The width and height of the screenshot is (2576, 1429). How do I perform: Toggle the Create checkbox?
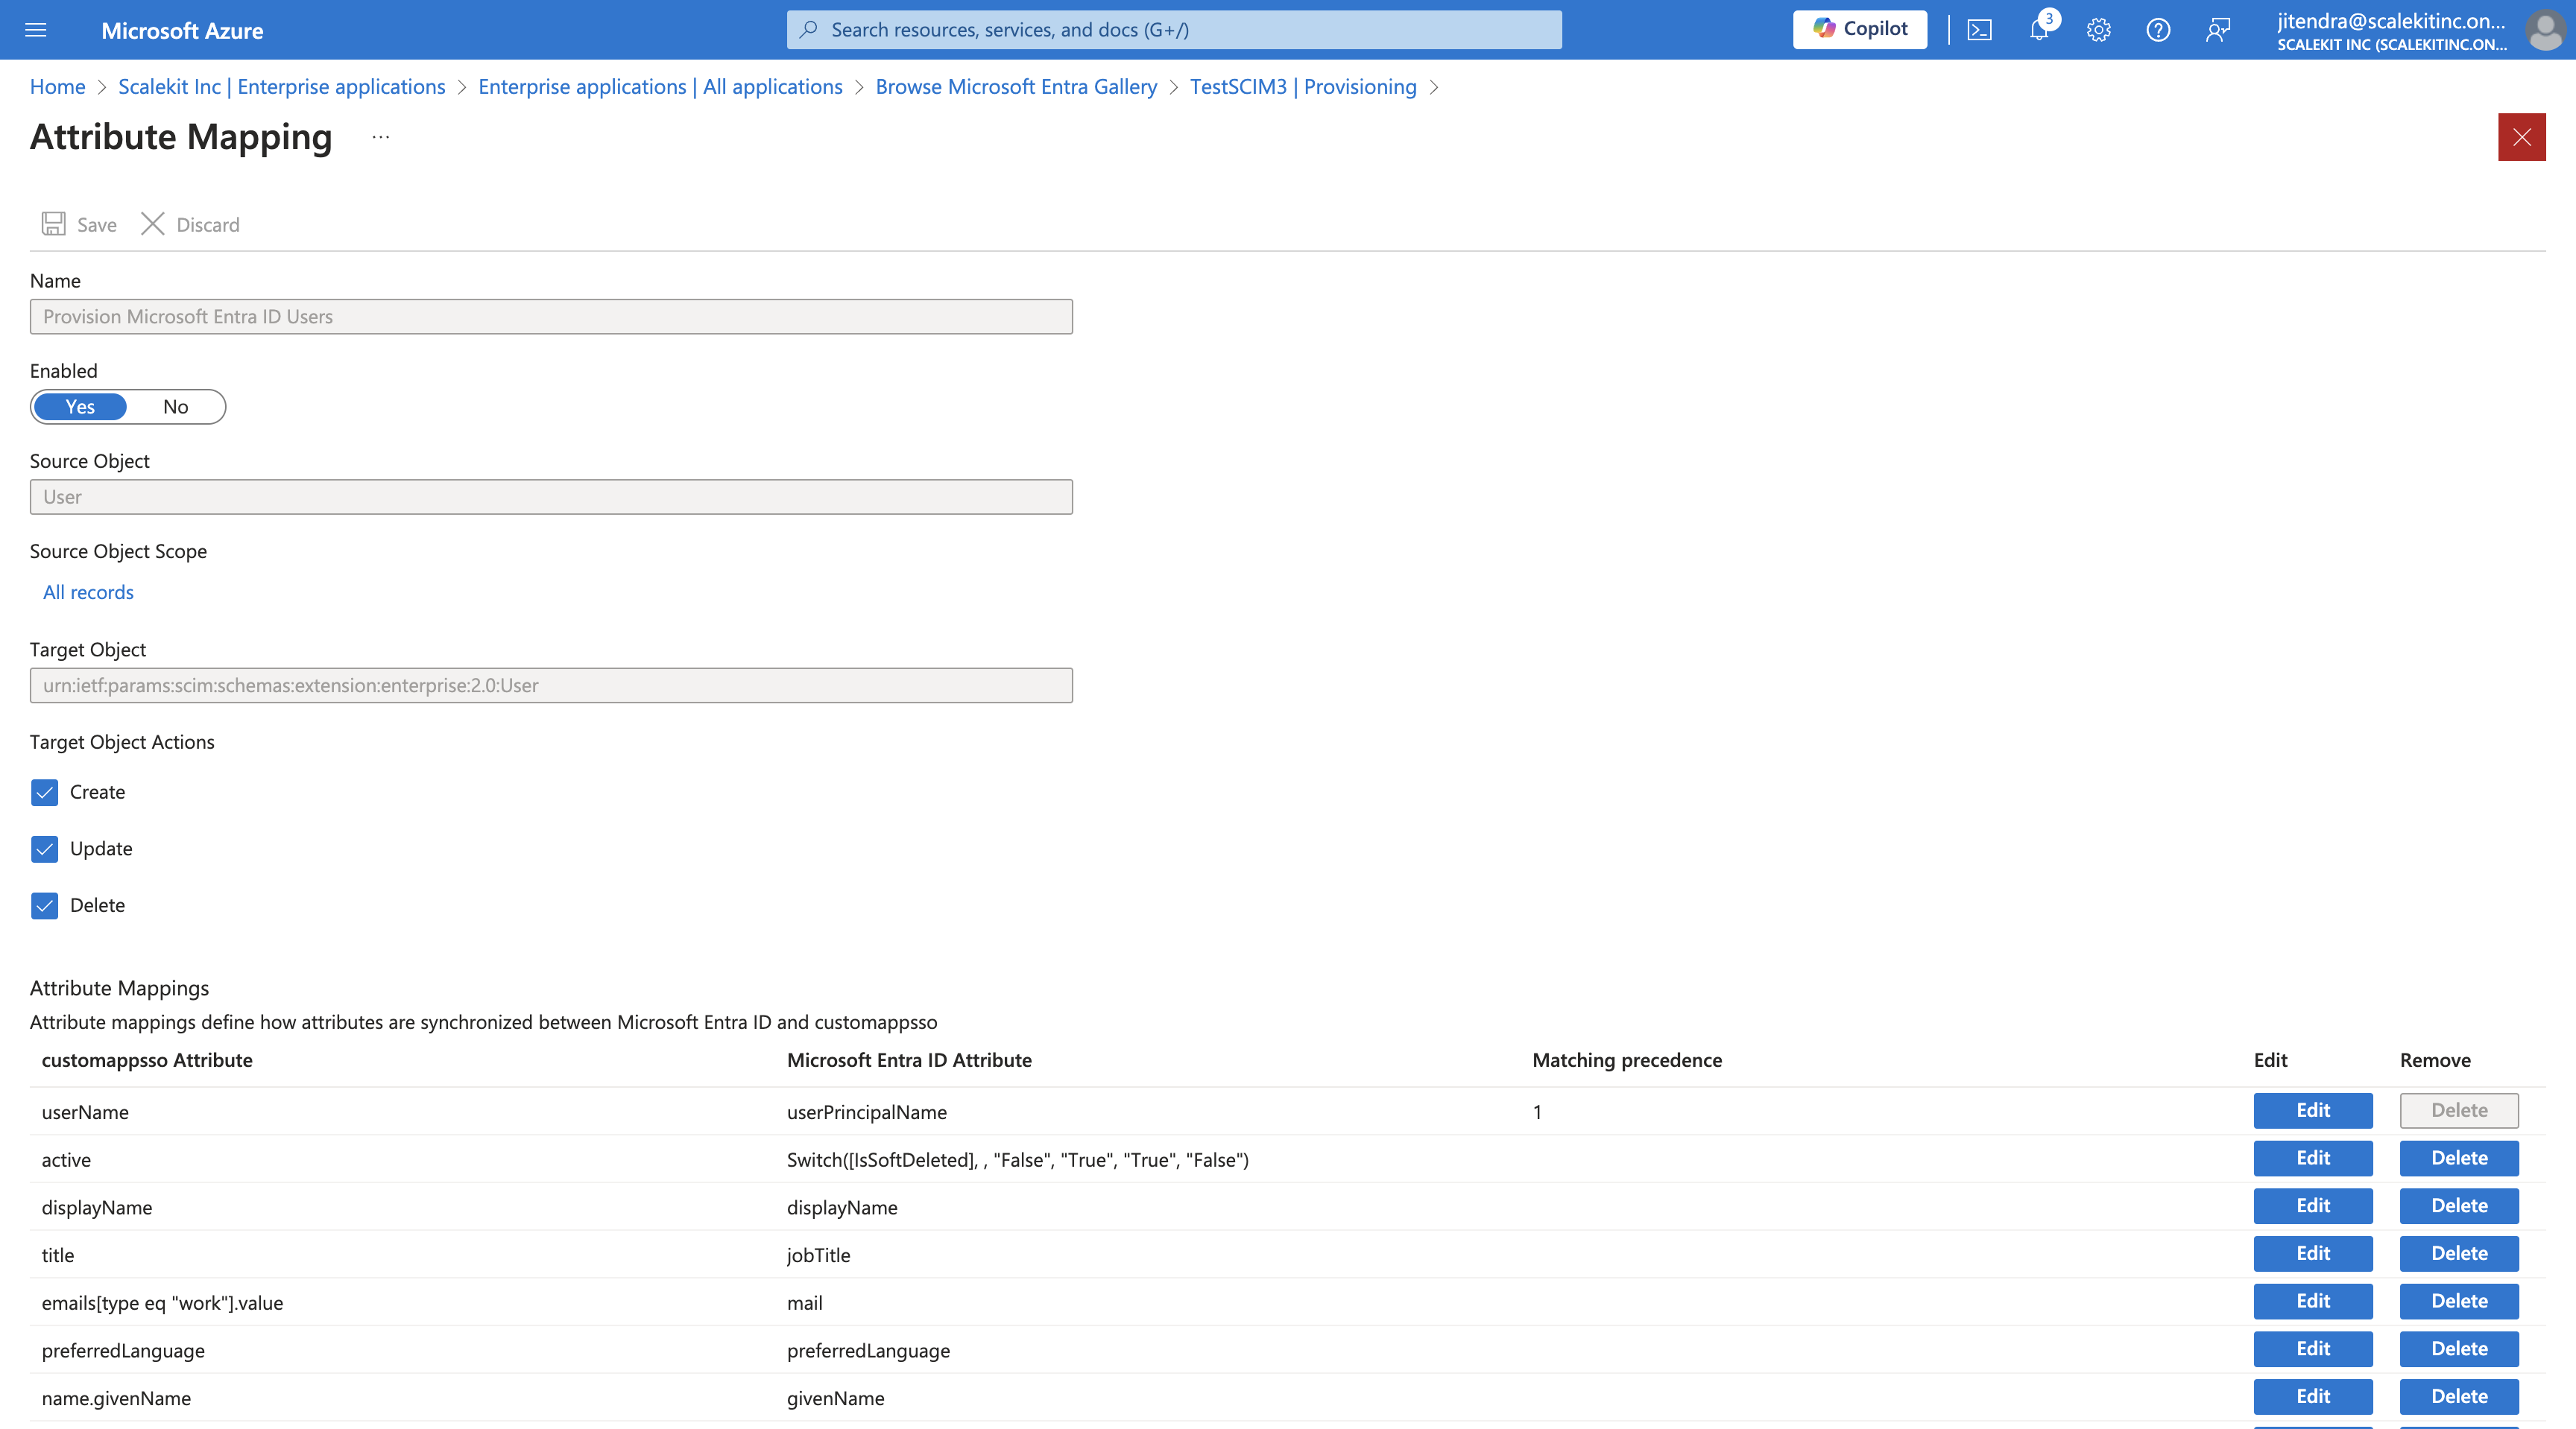[x=44, y=793]
